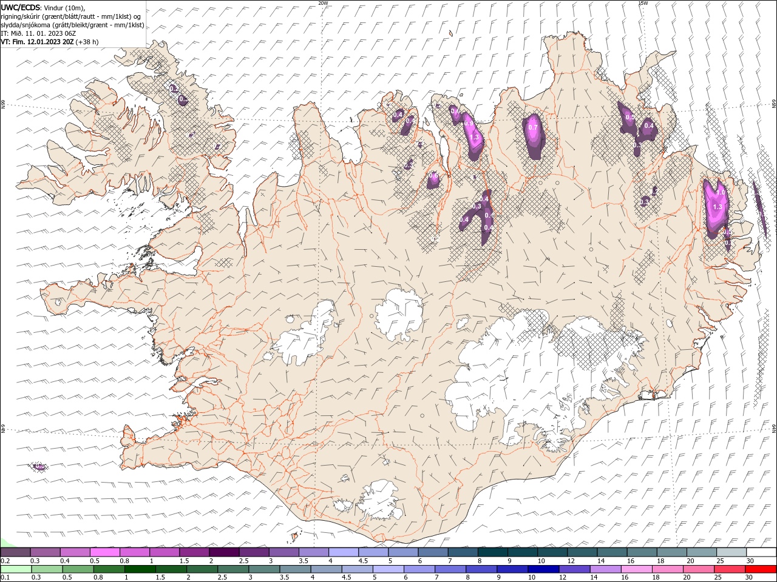Click the 15W longitude label at top

tap(643, 3)
